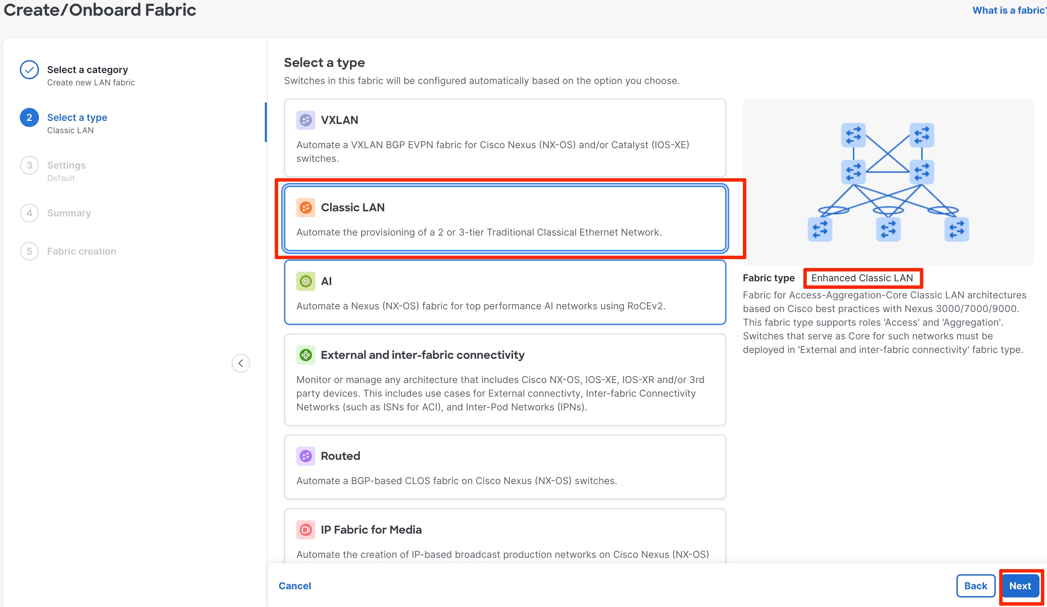Click the step 2 circle badge
The image size is (1047, 607).
tap(29, 117)
